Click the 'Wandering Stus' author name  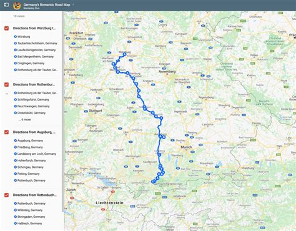31,8
